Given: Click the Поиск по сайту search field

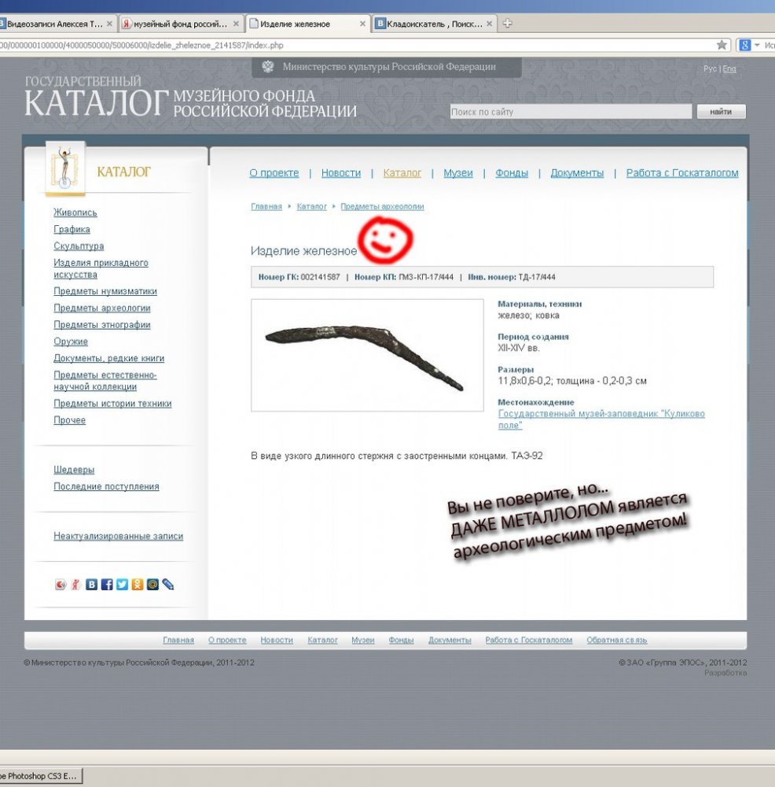Looking at the screenshot, I should pyautogui.click(x=570, y=113).
